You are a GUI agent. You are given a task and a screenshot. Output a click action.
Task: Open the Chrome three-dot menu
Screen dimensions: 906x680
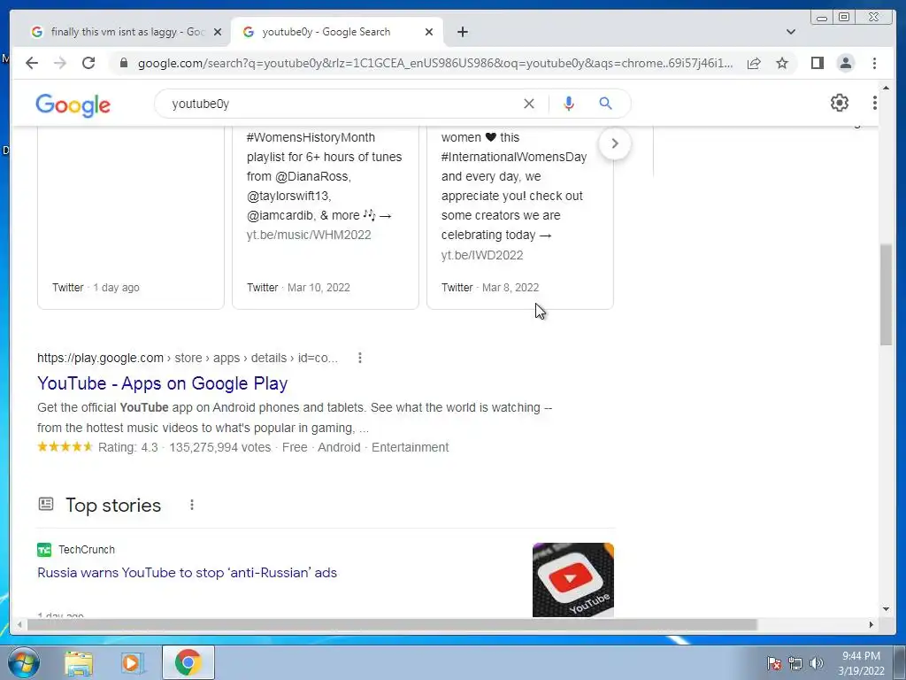pos(874,63)
